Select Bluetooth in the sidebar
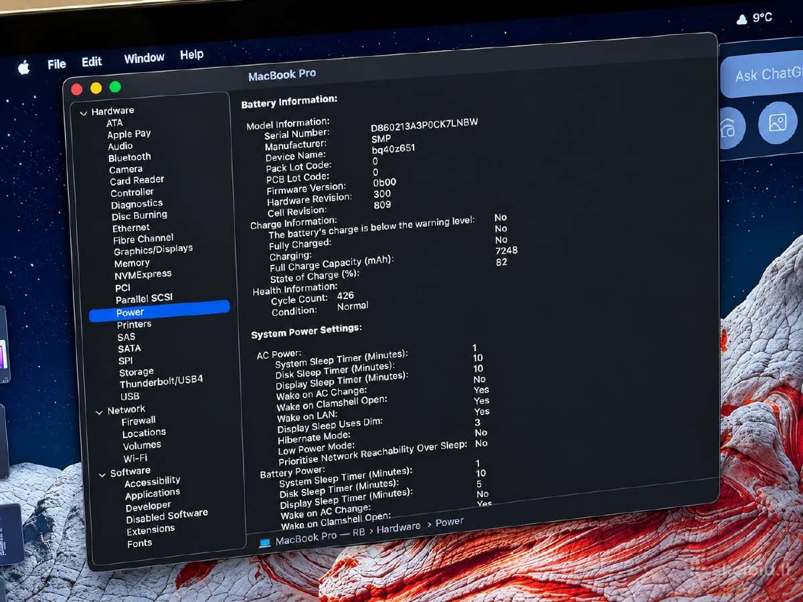This screenshot has width=803, height=602. point(130,157)
